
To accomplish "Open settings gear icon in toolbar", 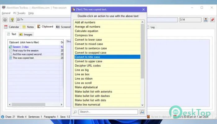I will 5,20.
